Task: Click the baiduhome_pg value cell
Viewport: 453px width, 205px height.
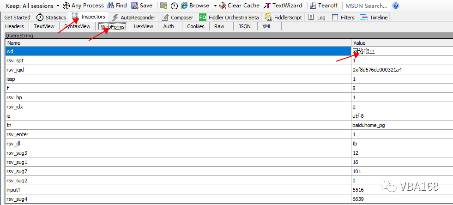Action: click(x=402, y=125)
